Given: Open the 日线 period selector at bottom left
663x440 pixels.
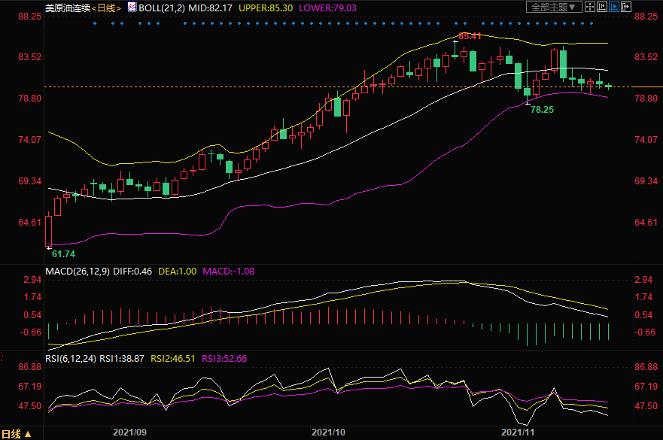Looking at the screenshot, I should (x=17, y=434).
